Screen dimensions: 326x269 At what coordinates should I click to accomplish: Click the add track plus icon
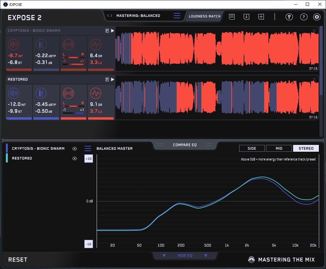pyautogui.click(x=261, y=17)
